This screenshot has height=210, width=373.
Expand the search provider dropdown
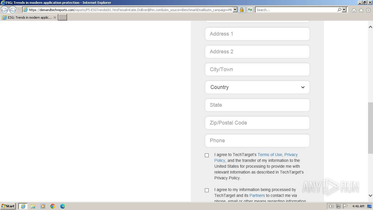click(344, 10)
